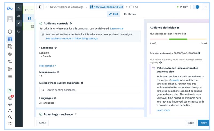Viewport: 214px width, 131px height.
Task: Click the Meta logo icon
Action: pos(10,8)
